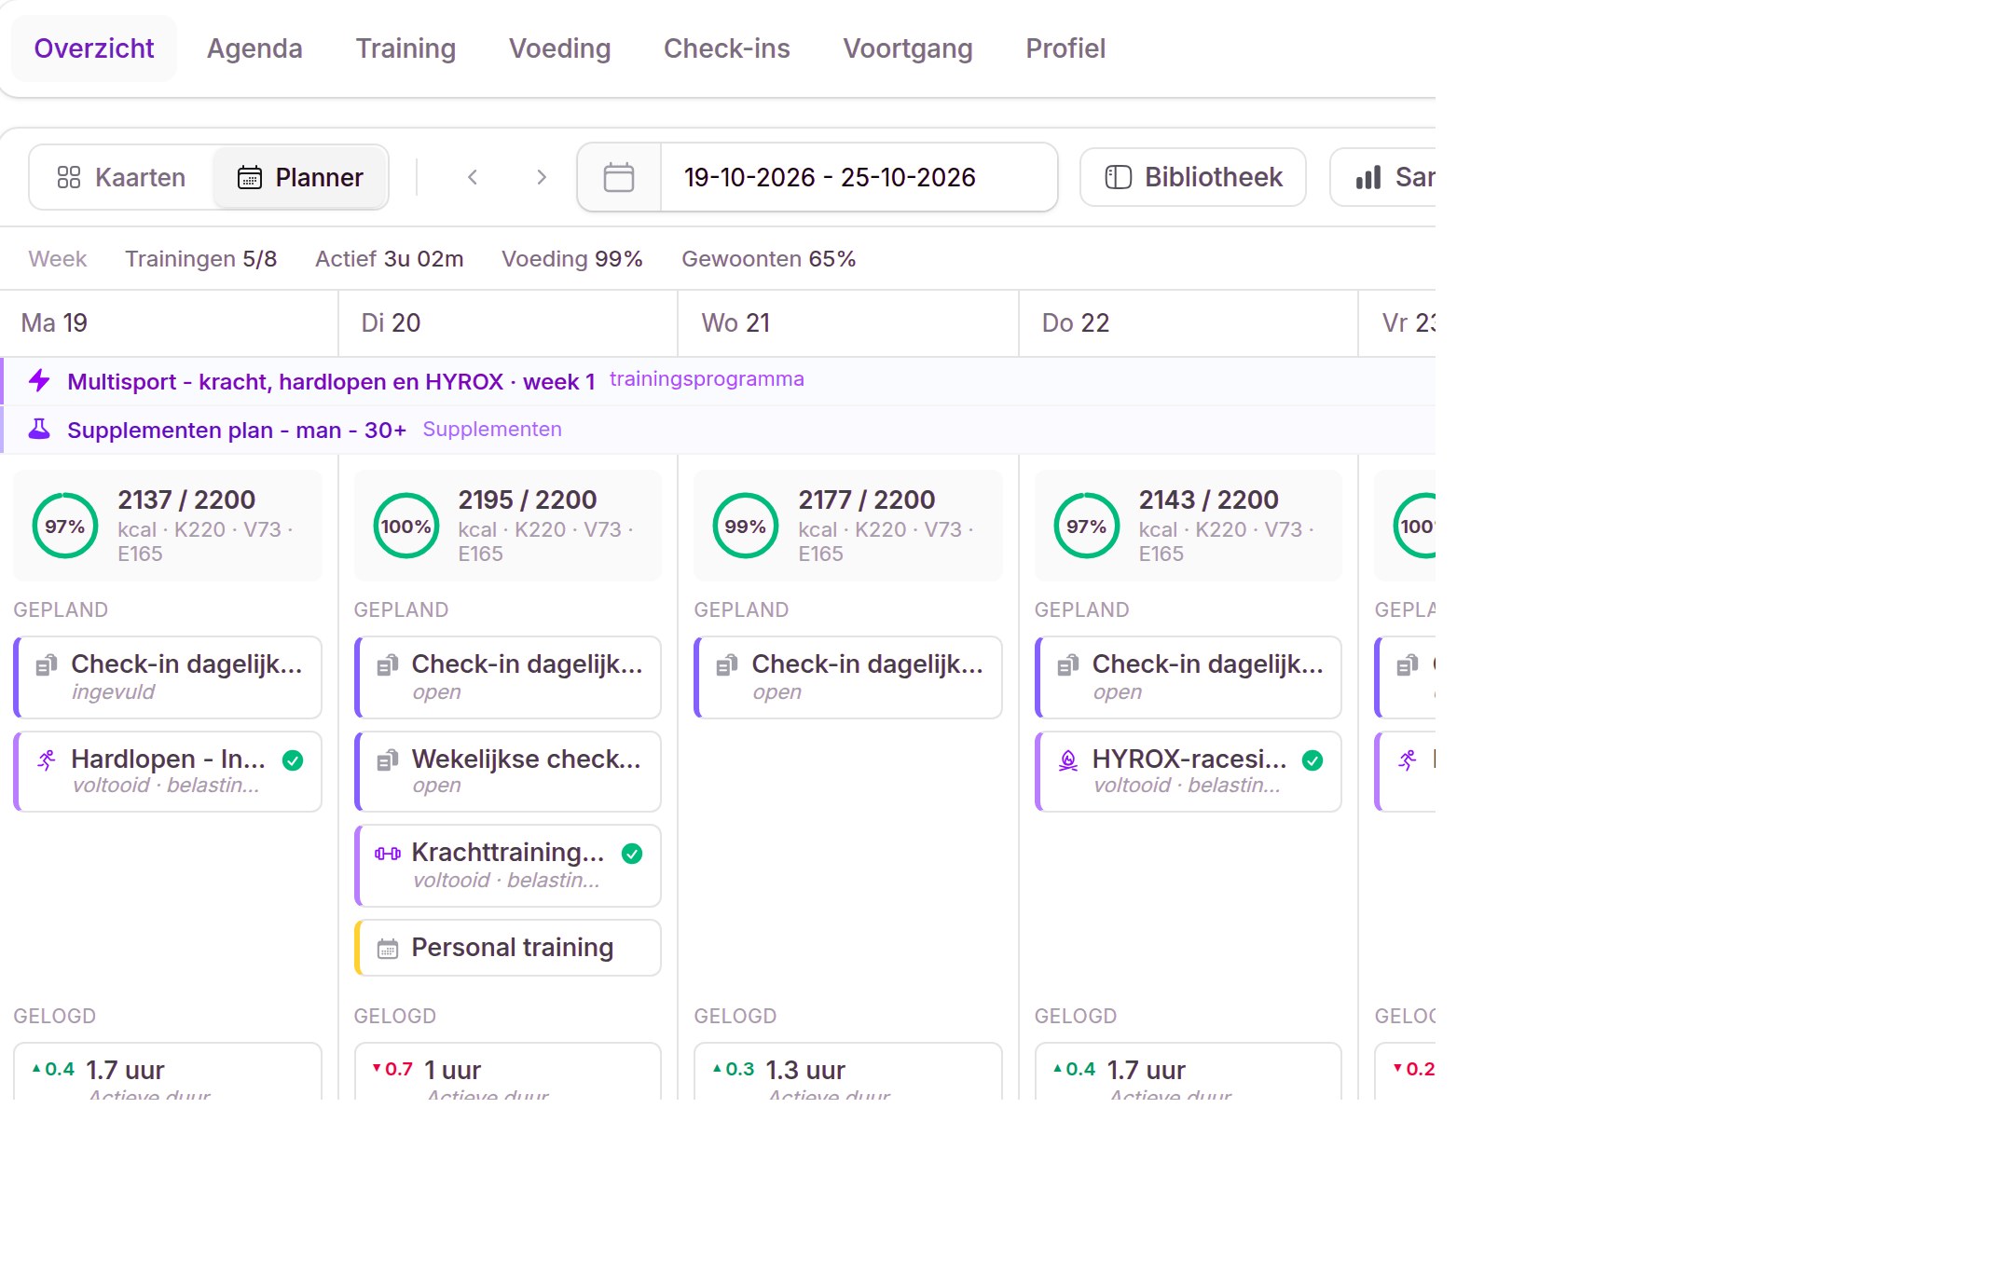Open Multisport kracht, hardlopen en HYROX program
This screenshot has width=1993, height=1286.
coord(331,382)
